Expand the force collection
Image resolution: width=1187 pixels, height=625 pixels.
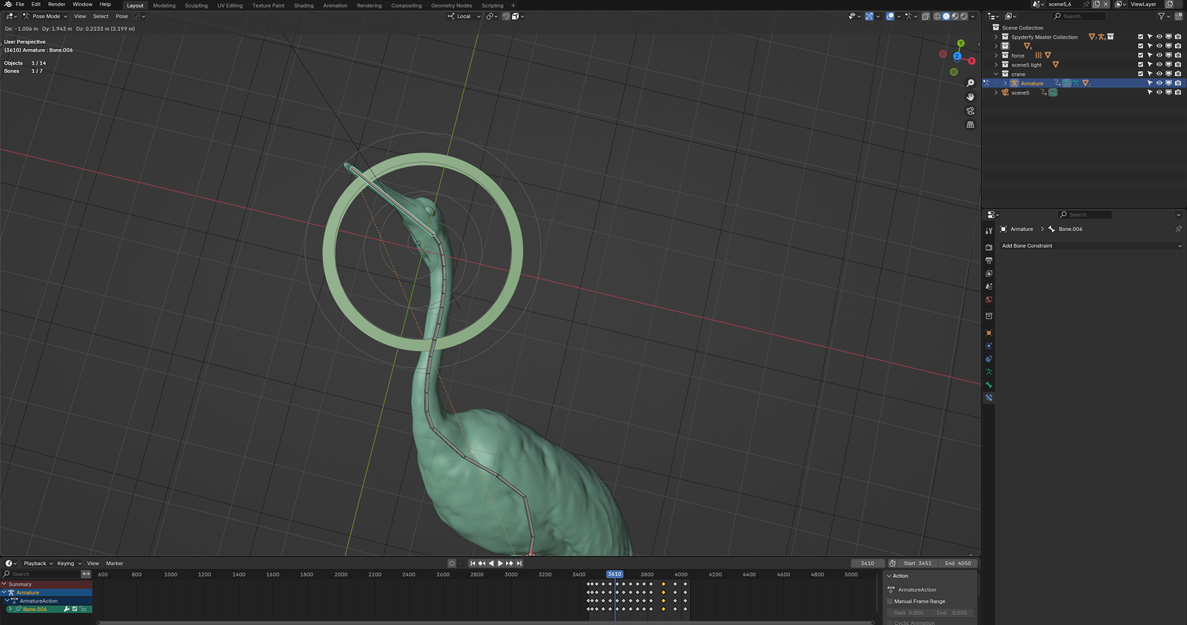pyautogui.click(x=996, y=56)
